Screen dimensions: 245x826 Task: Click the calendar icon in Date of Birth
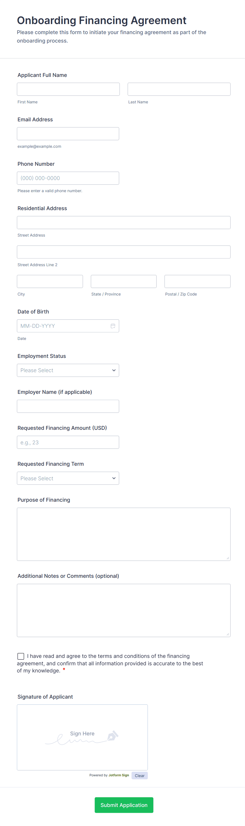click(x=113, y=326)
